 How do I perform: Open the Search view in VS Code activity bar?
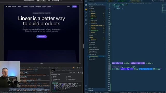click(86, 1)
